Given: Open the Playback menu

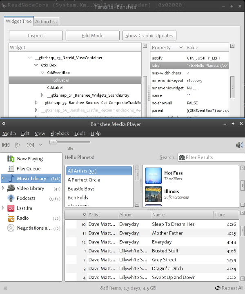Looking at the screenshot, I should tap(60, 133).
